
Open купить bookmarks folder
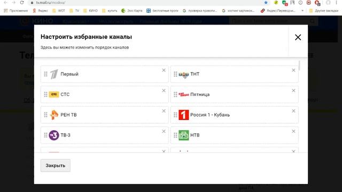pos(110,11)
